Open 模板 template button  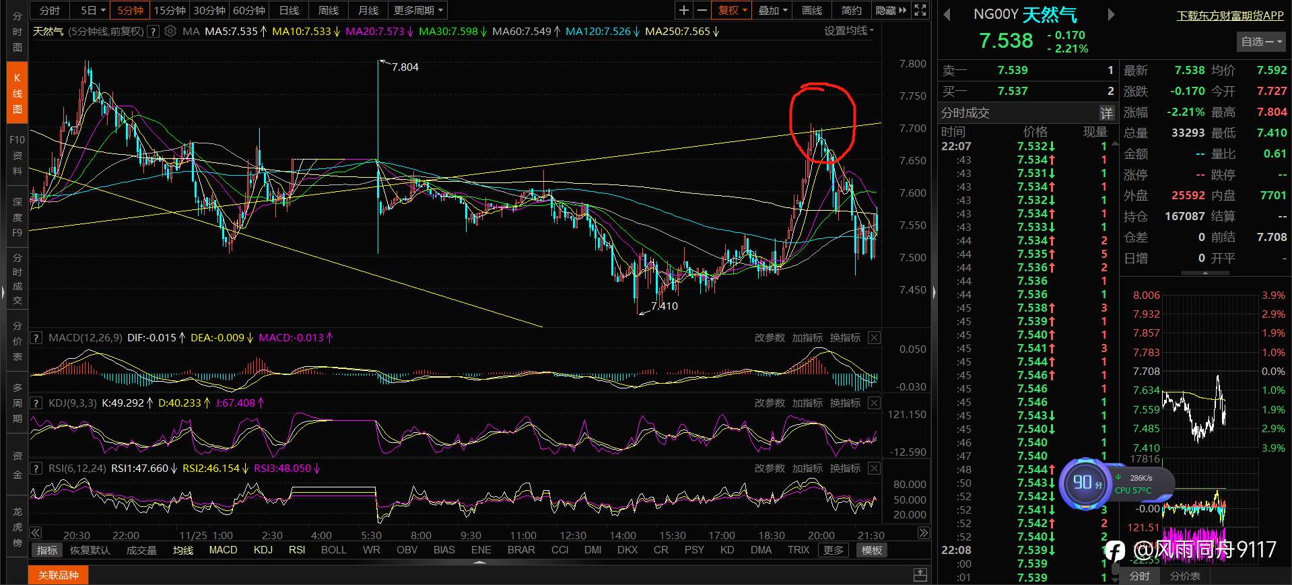tap(871, 550)
